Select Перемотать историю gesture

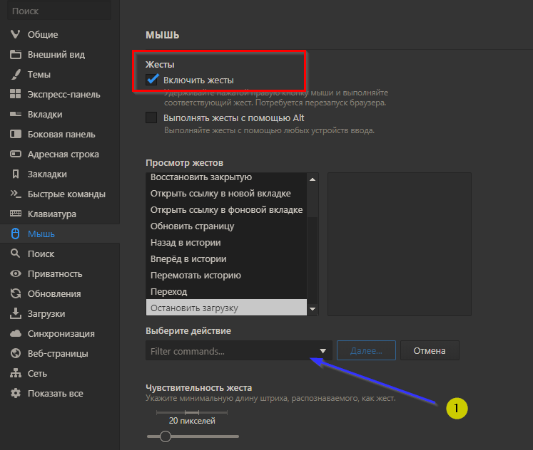(226, 275)
